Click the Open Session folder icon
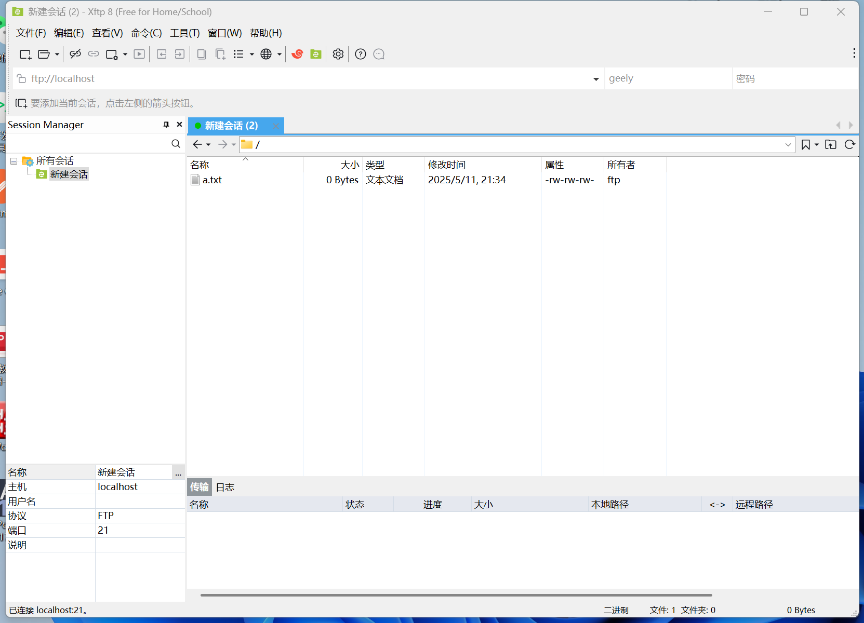The image size is (864, 623). click(44, 54)
